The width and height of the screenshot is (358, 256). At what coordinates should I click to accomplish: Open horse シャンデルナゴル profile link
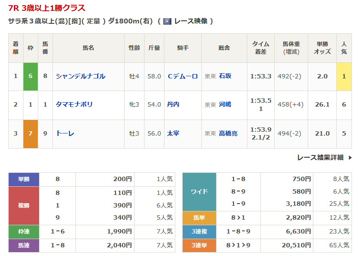tap(80, 76)
